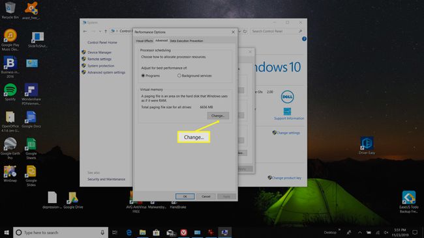This screenshot has height=238, width=424.
Task: Open Vivaldi browser from the taskbar
Action: point(183,232)
